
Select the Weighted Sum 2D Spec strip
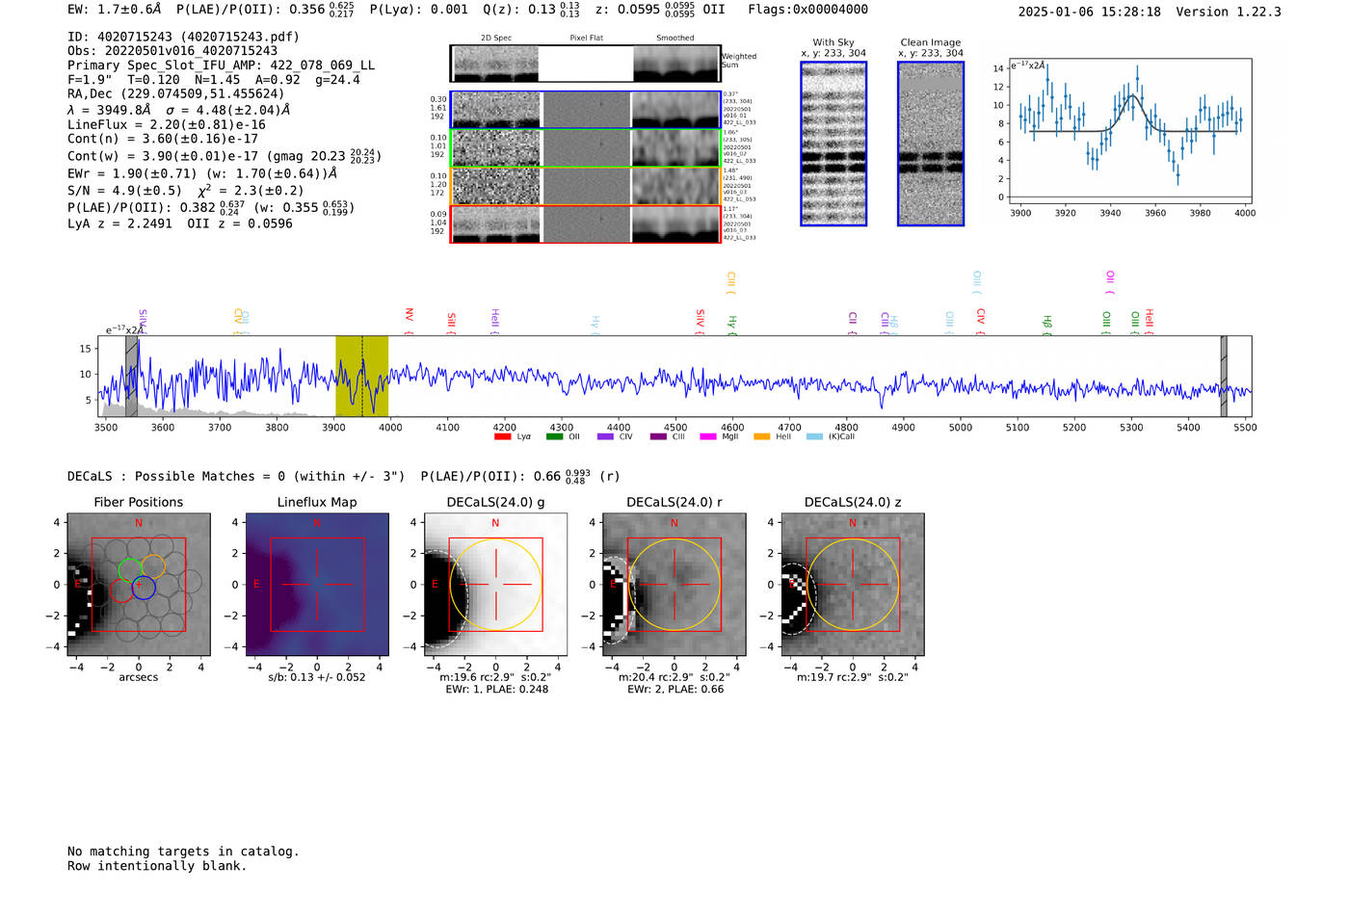tap(495, 64)
